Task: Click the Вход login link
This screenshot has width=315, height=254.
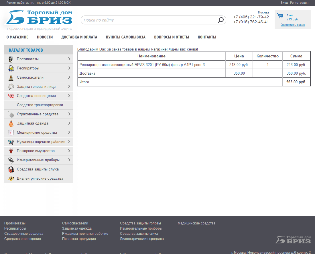Action: (x=284, y=3)
